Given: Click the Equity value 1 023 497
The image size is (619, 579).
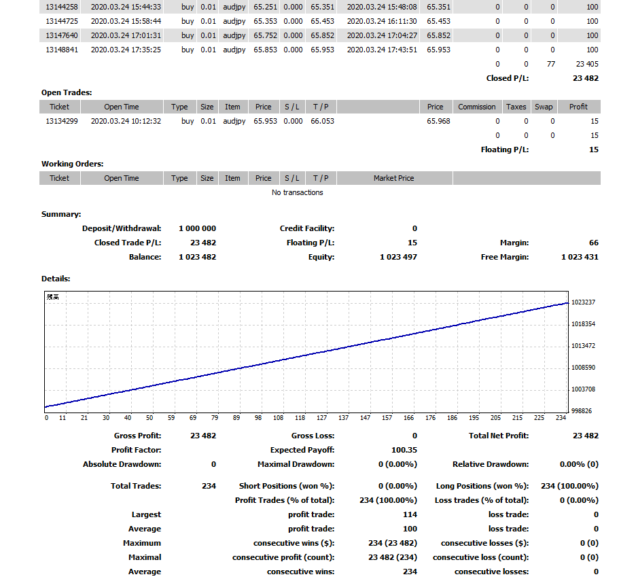Looking at the screenshot, I should 398,257.
